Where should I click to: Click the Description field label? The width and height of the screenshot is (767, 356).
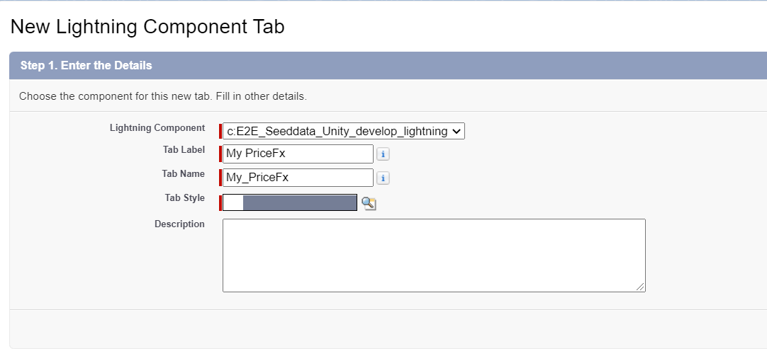[x=179, y=224]
